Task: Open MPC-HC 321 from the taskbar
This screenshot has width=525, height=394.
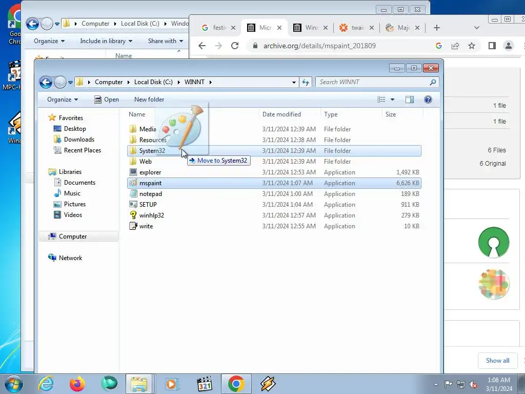Action: tap(204, 384)
